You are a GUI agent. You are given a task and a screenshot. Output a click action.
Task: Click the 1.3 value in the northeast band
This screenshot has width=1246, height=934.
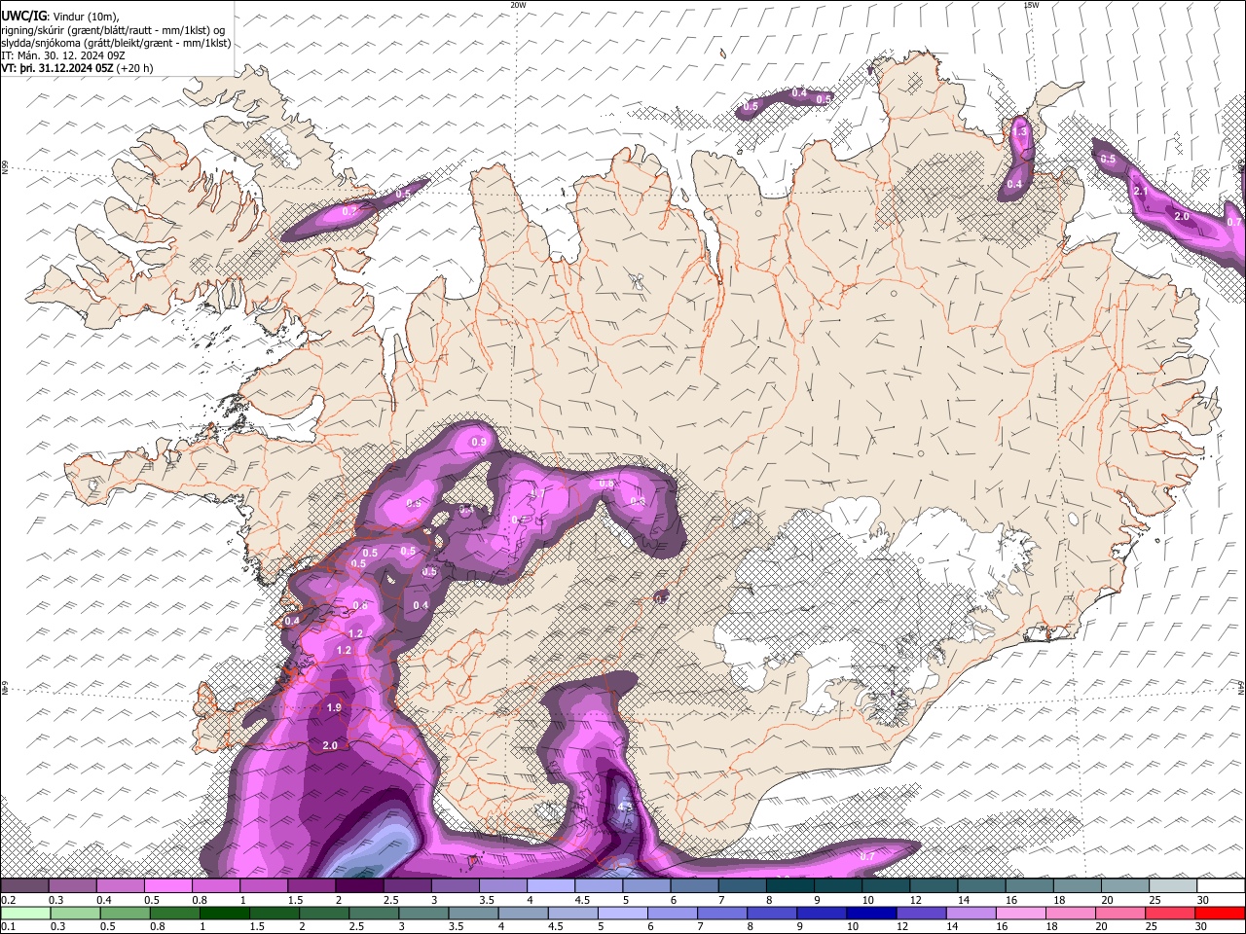(1020, 130)
